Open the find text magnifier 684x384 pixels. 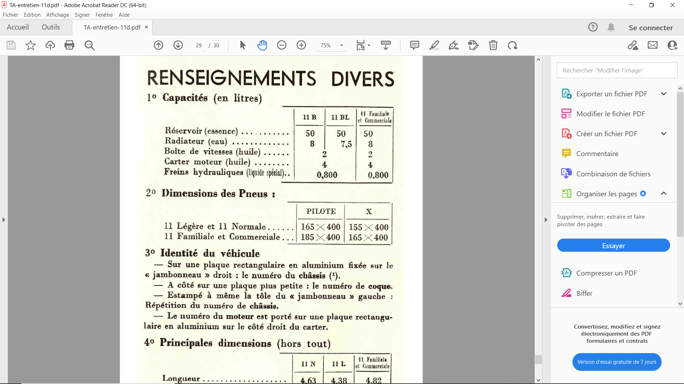coord(89,45)
